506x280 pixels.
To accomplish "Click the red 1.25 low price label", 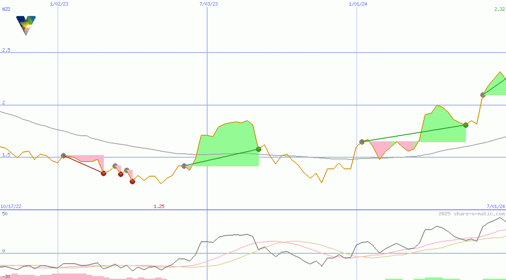I will [x=159, y=207].
